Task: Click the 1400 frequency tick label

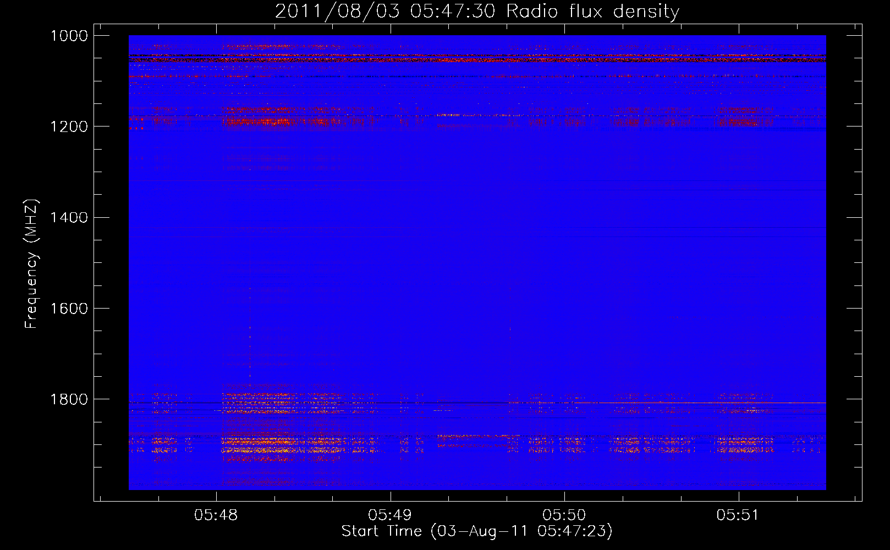Action: (69, 217)
